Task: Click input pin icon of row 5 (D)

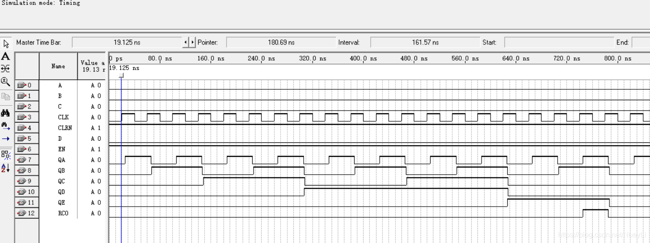Action: click(x=22, y=138)
